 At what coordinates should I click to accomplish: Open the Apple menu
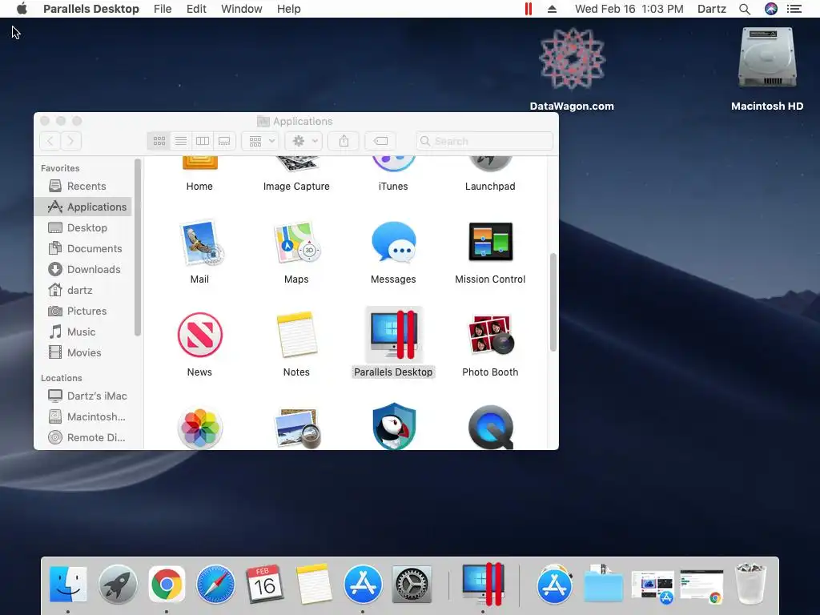pyautogui.click(x=22, y=9)
